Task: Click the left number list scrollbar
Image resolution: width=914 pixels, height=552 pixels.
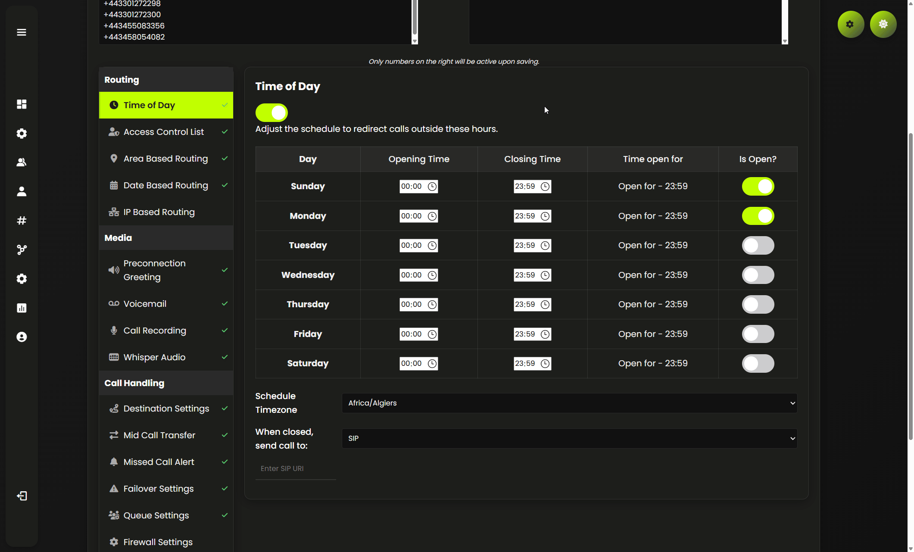Action: click(415, 17)
